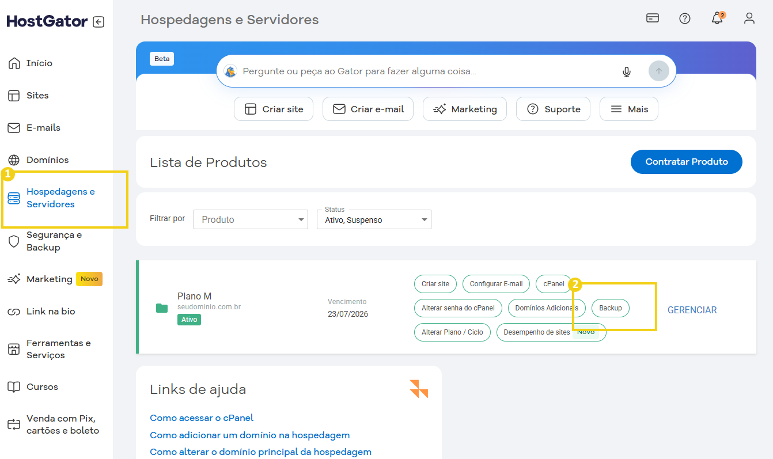The height and width of the screenshot is (459, 773).
Task: Click the Segurança e Backup shield icon
Action: 14,241
